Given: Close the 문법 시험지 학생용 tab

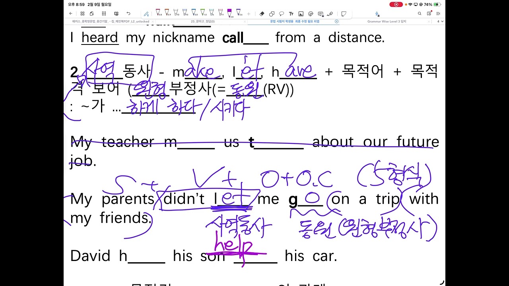Looking at the screenshot, I should (x=337, y=21).
